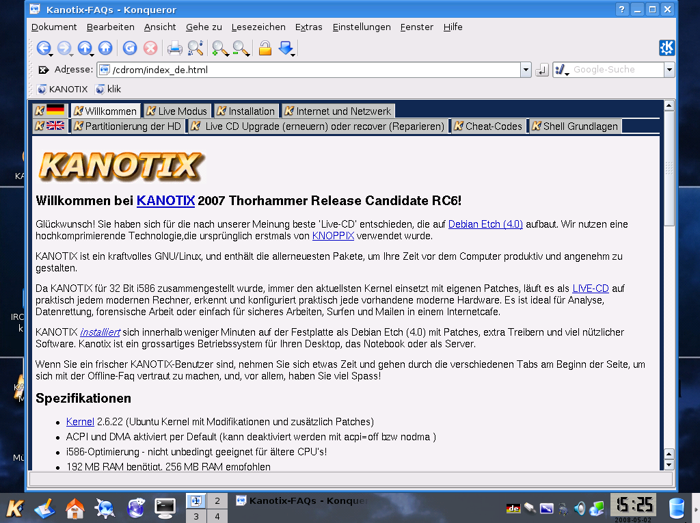
Task: Reload the page with the refresh icon
Action: coord(130,48)
